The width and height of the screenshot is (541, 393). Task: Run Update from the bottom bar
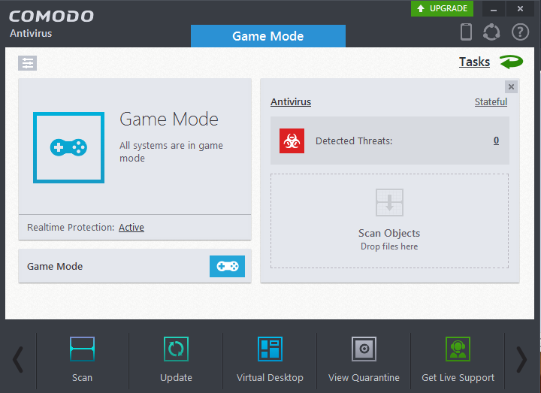pos(176,360)
